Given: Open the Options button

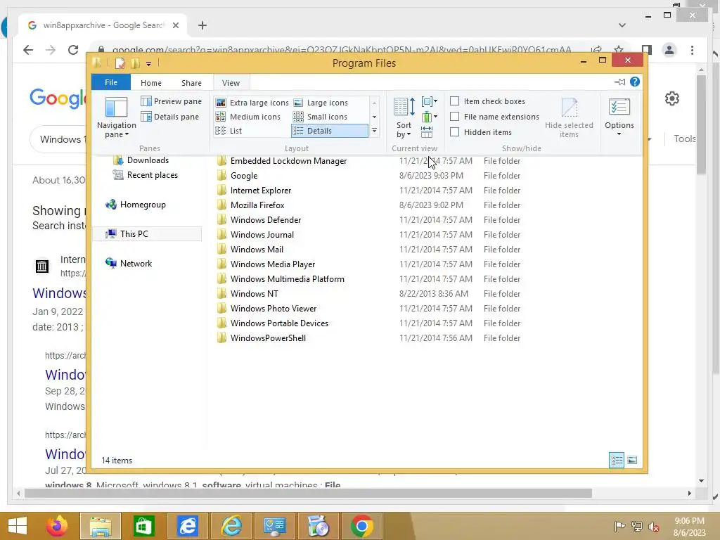Looking at the screenshot, I should (x=619, y=117).
